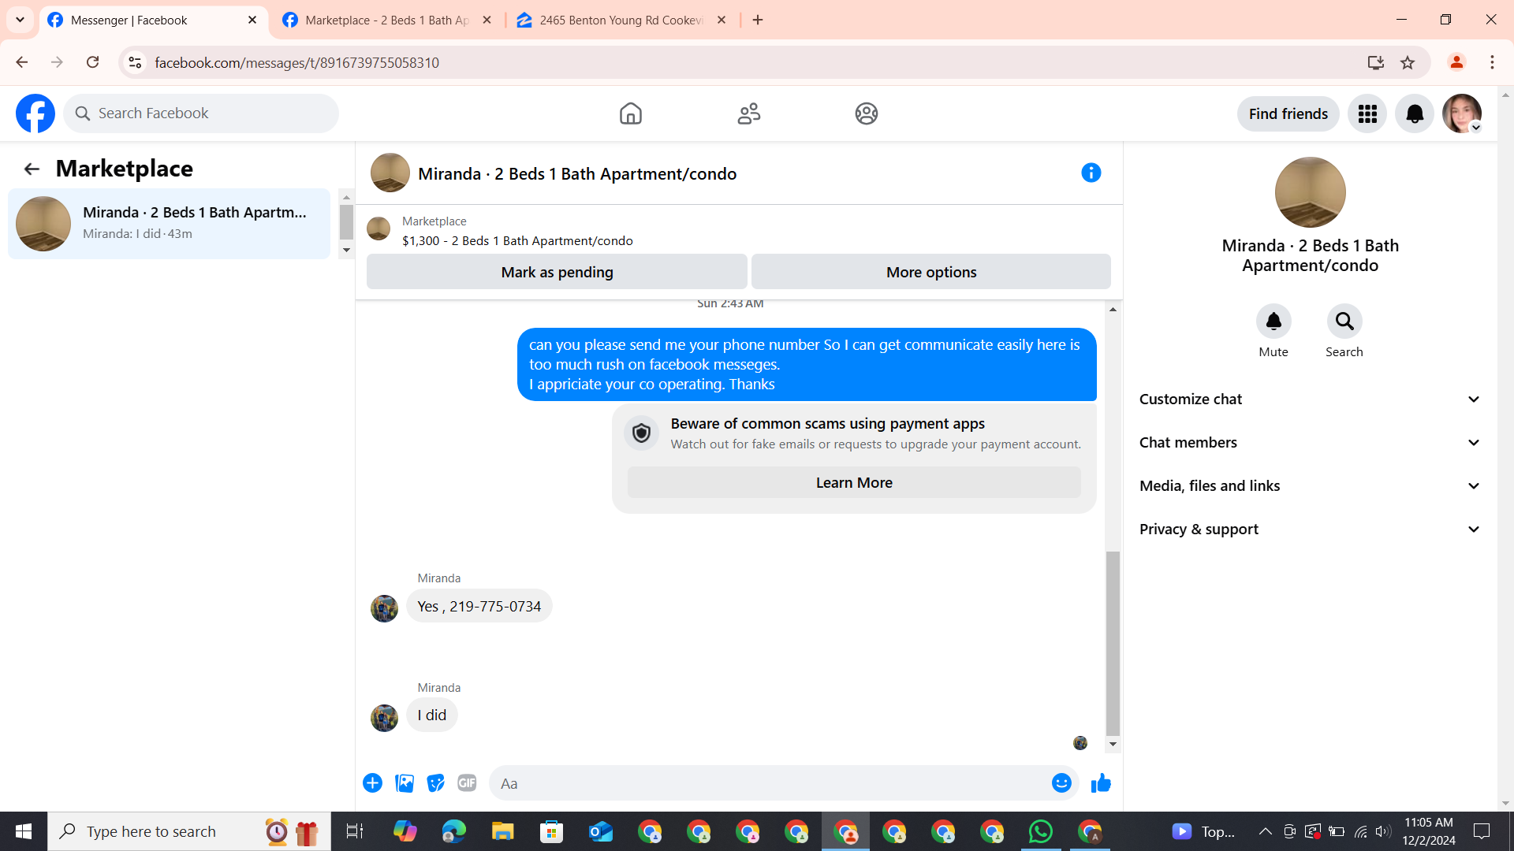Viewport: 1514px width, 851px height.
Task: Open the $1,300 2 Beds listing link
Action: pyautogui.click(x=517, y=241)
